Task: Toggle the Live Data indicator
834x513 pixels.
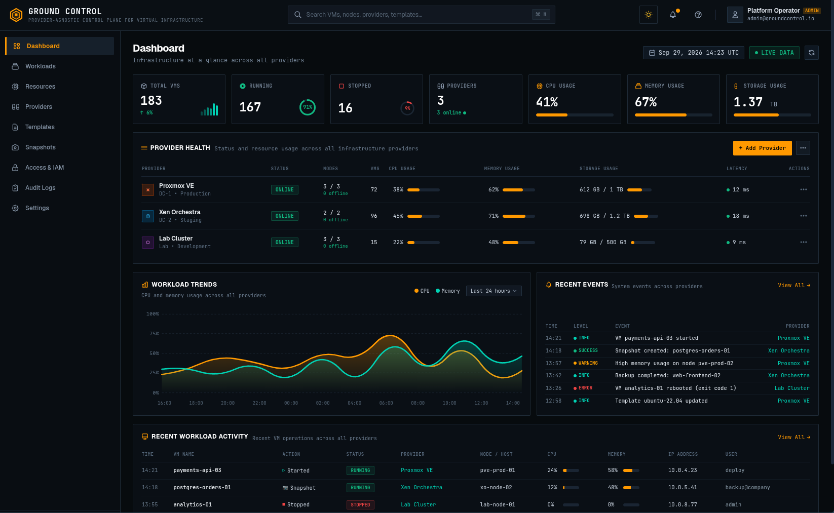Action: pyautogui.click(x=774, y=53)
